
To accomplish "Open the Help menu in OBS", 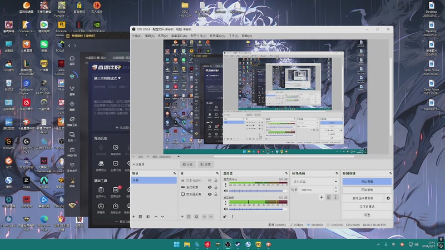I will point(247,36).
